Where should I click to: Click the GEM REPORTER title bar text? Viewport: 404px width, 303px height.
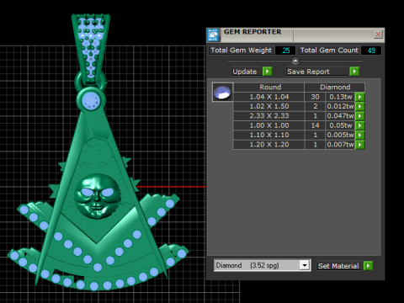pyautogui.click(x=252, y=32)
